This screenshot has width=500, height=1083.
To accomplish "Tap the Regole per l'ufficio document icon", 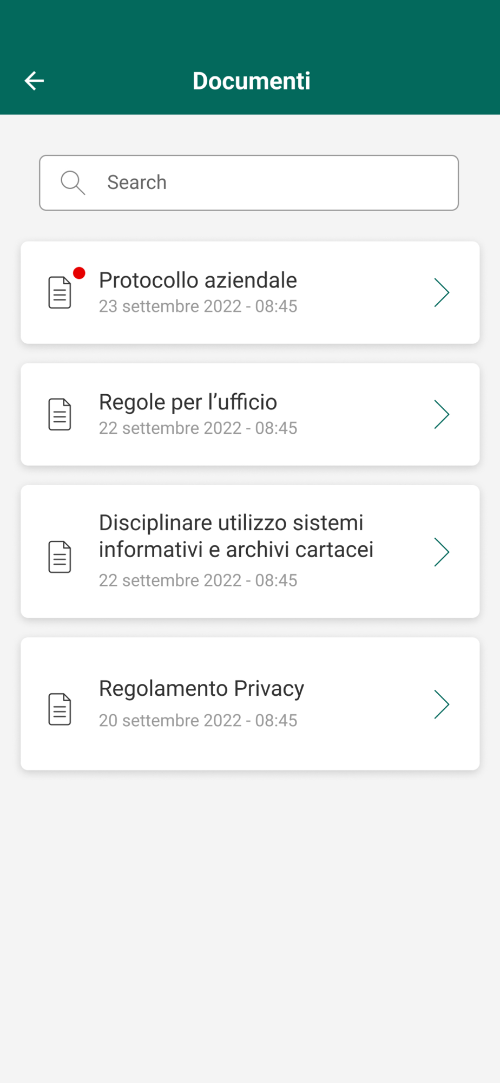I will click(60, 414).
